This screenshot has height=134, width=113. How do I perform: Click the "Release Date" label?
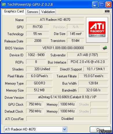coord(14,41)
